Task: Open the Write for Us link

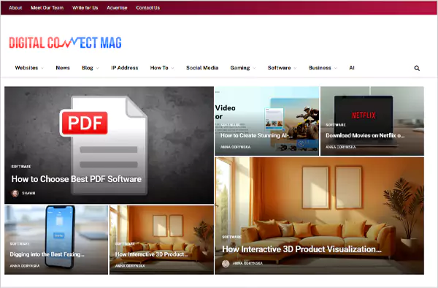Action: tap(85, 8)
